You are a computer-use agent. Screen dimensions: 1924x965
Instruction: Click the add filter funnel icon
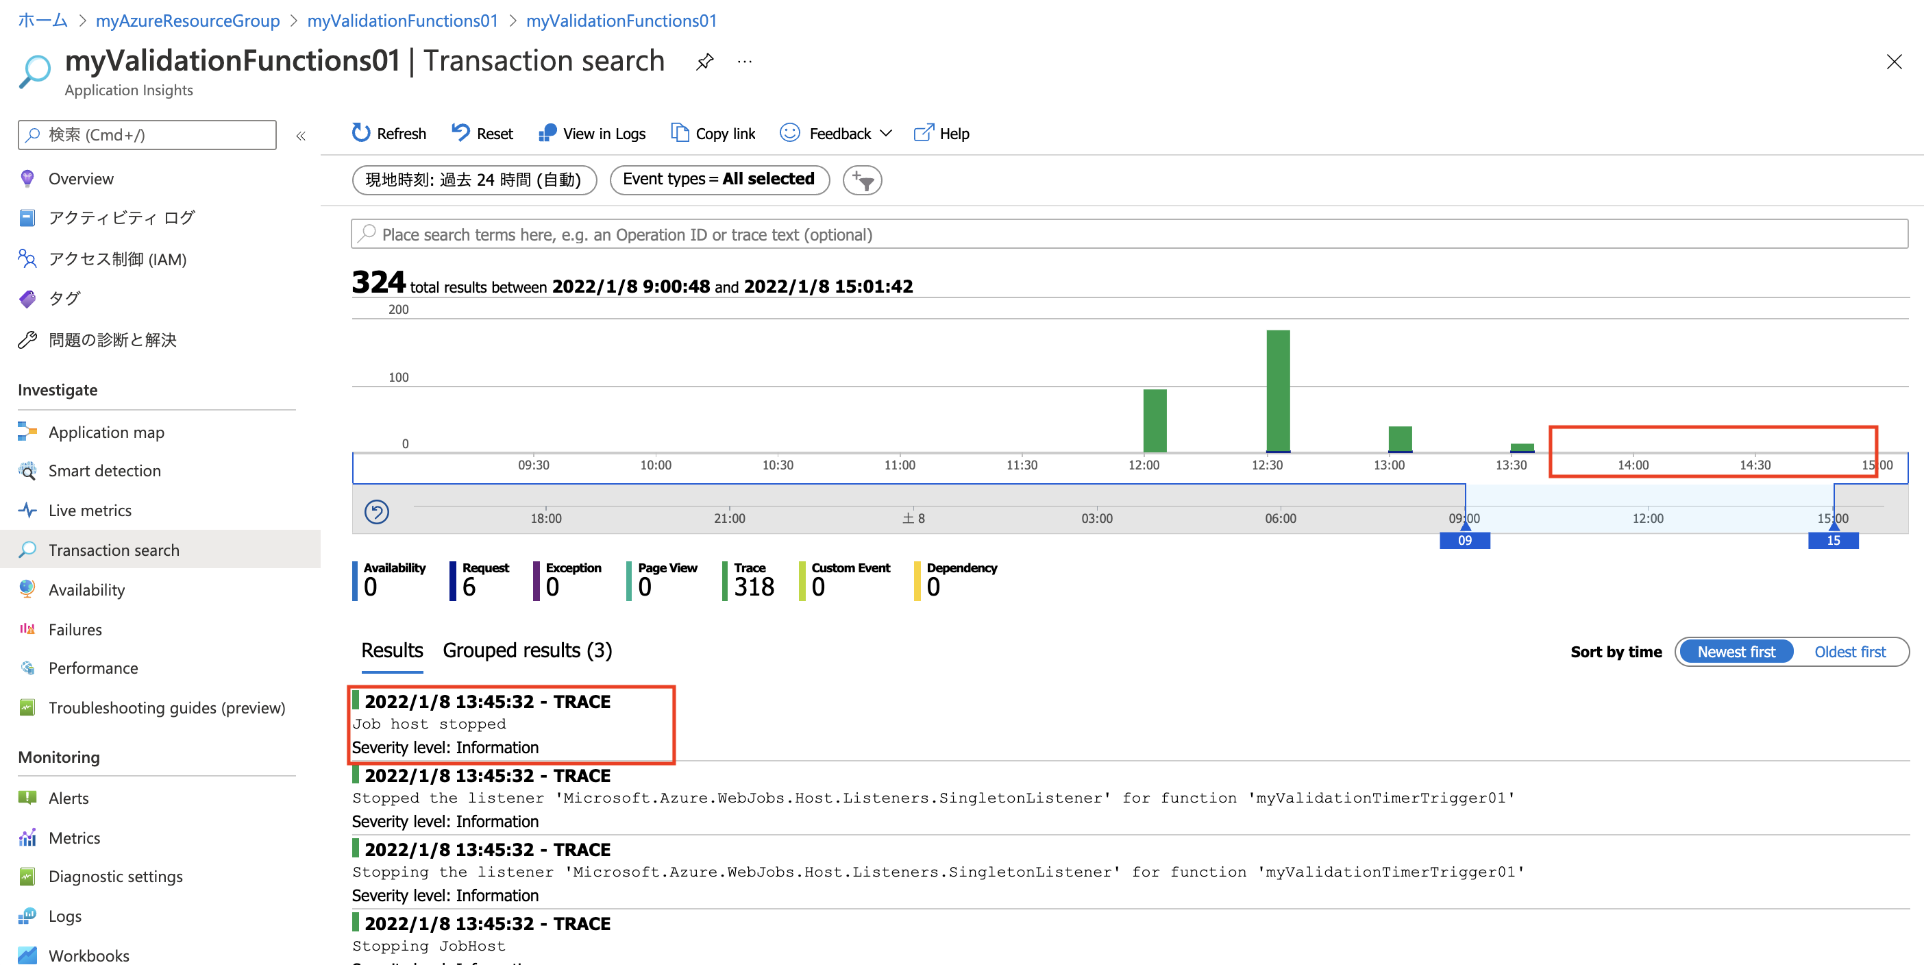tap(862, 180)
